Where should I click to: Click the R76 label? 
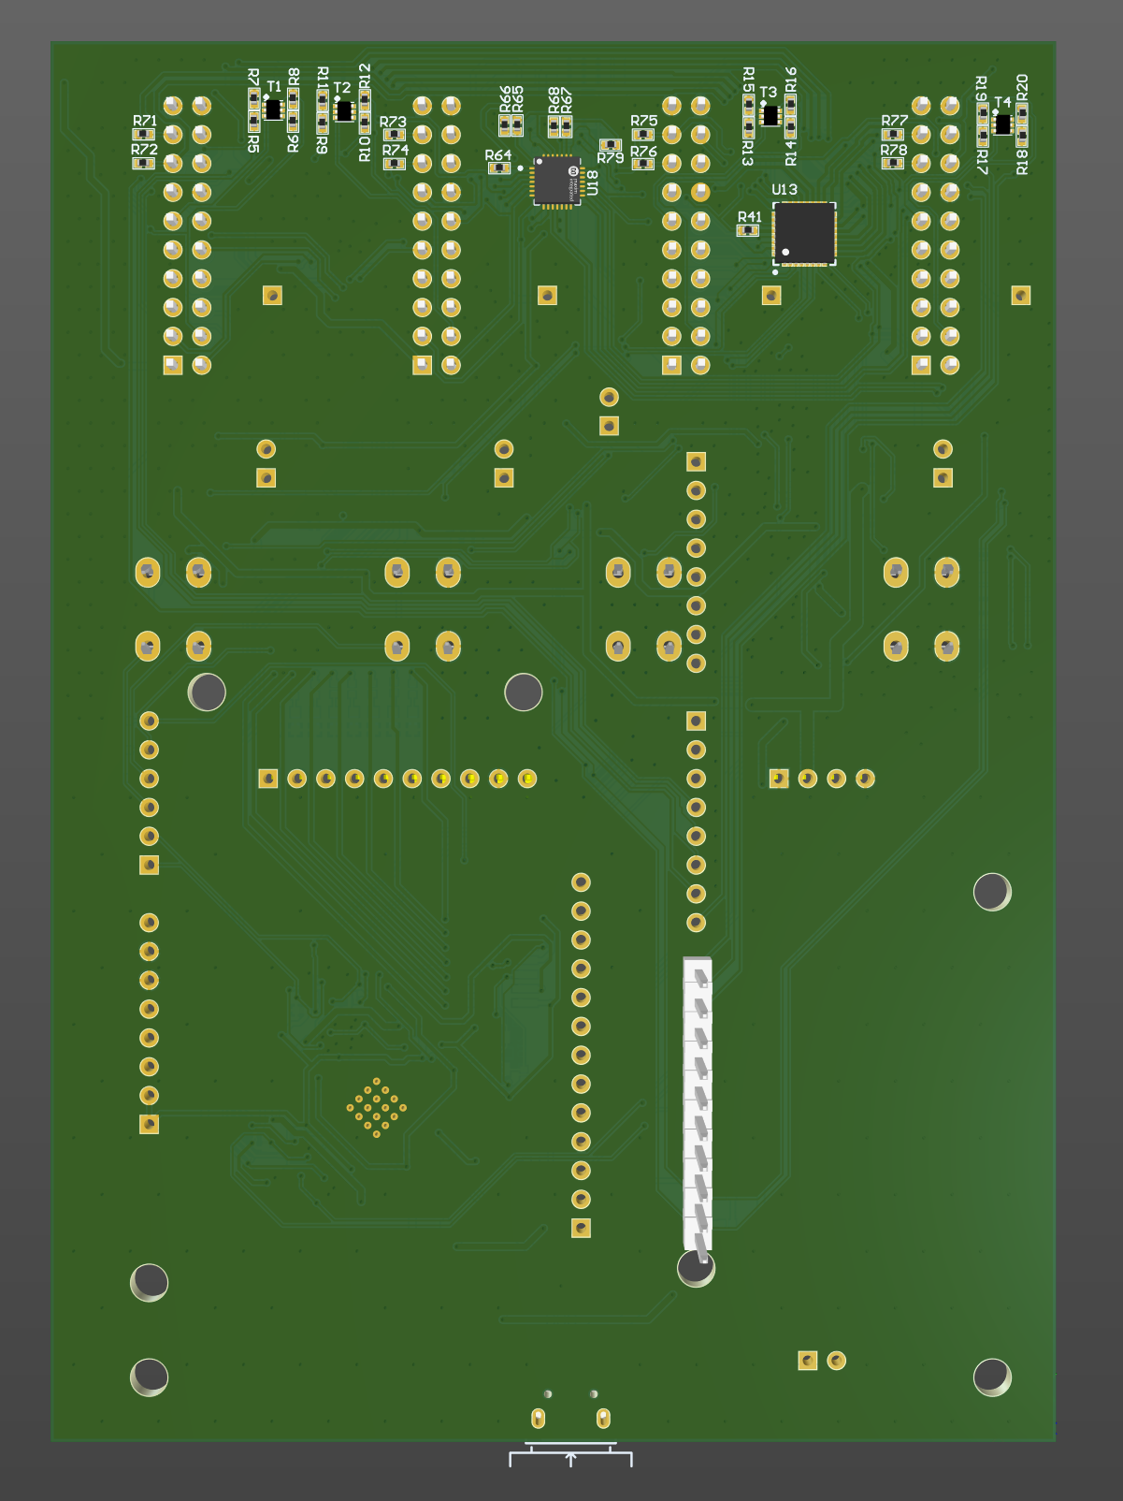[x=644, y=151]
